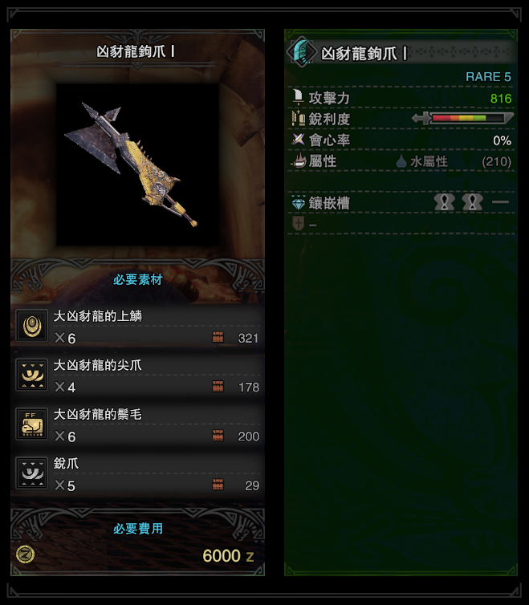Click the switch axe weapon type icon
This screenshot has width=529, height=605.
301,52
